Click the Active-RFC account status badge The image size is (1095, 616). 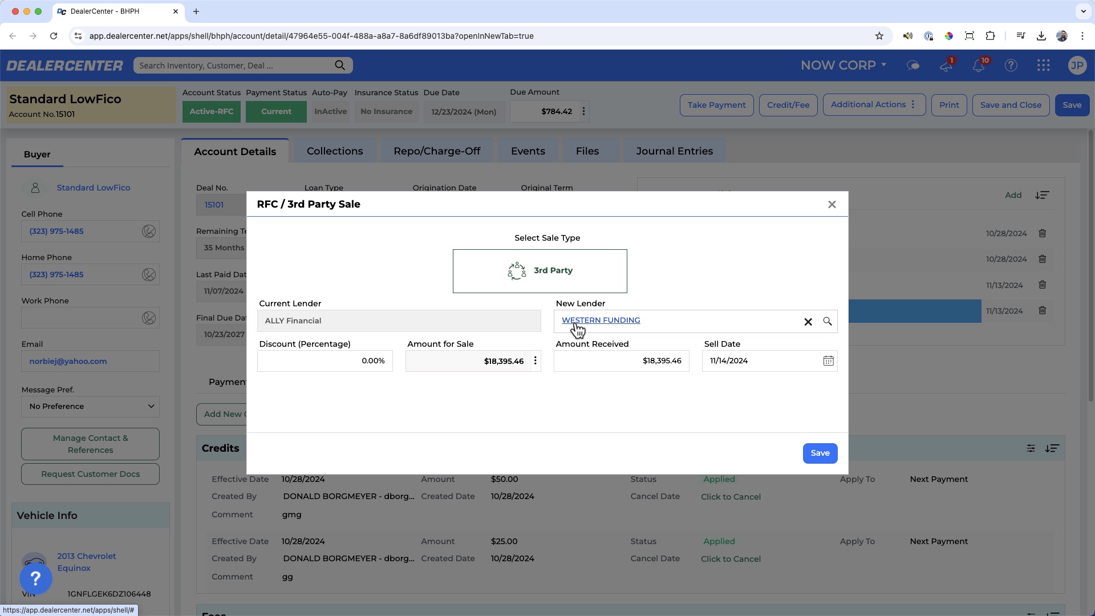tap(212, 112)
